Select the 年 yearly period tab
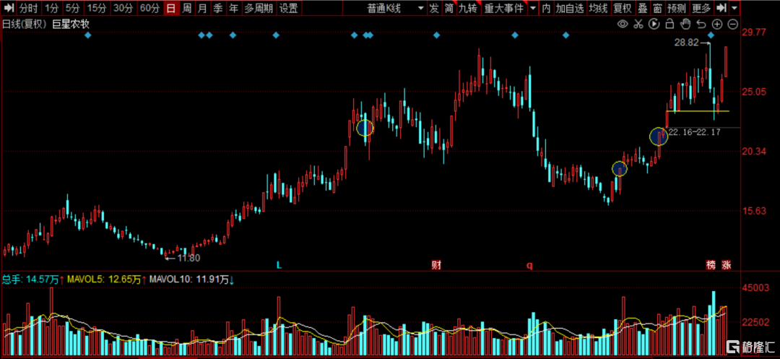This screenshot has height=359, width=780. pyautogui.click(x=233, y=8)
